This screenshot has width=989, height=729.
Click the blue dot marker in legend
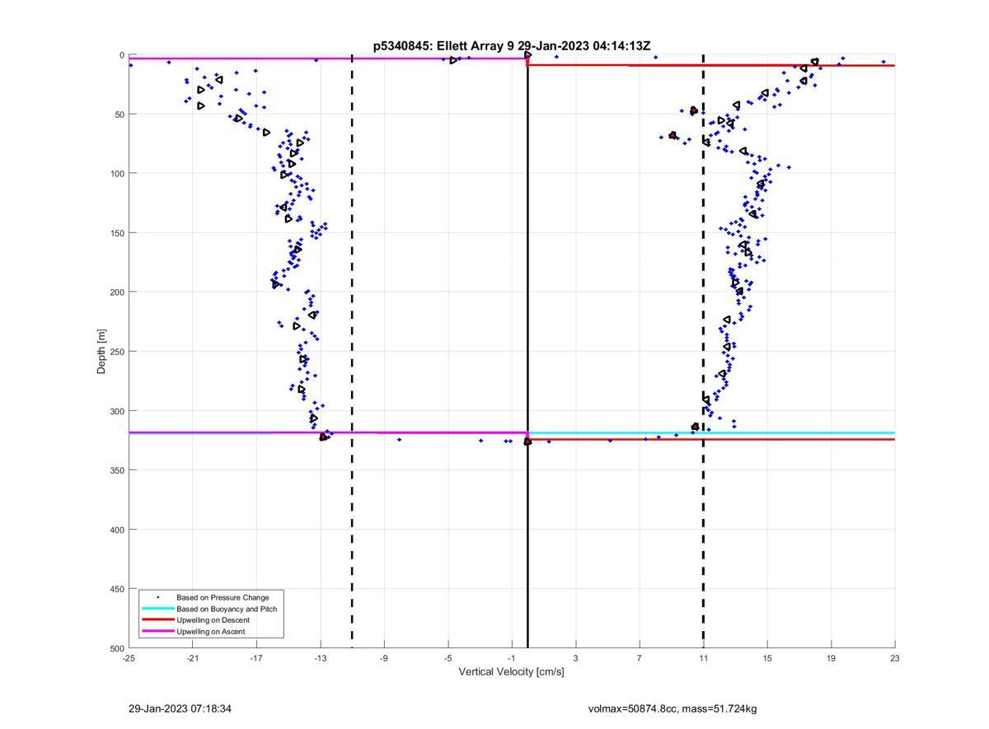pyautogui.click(x=157, y=597)
